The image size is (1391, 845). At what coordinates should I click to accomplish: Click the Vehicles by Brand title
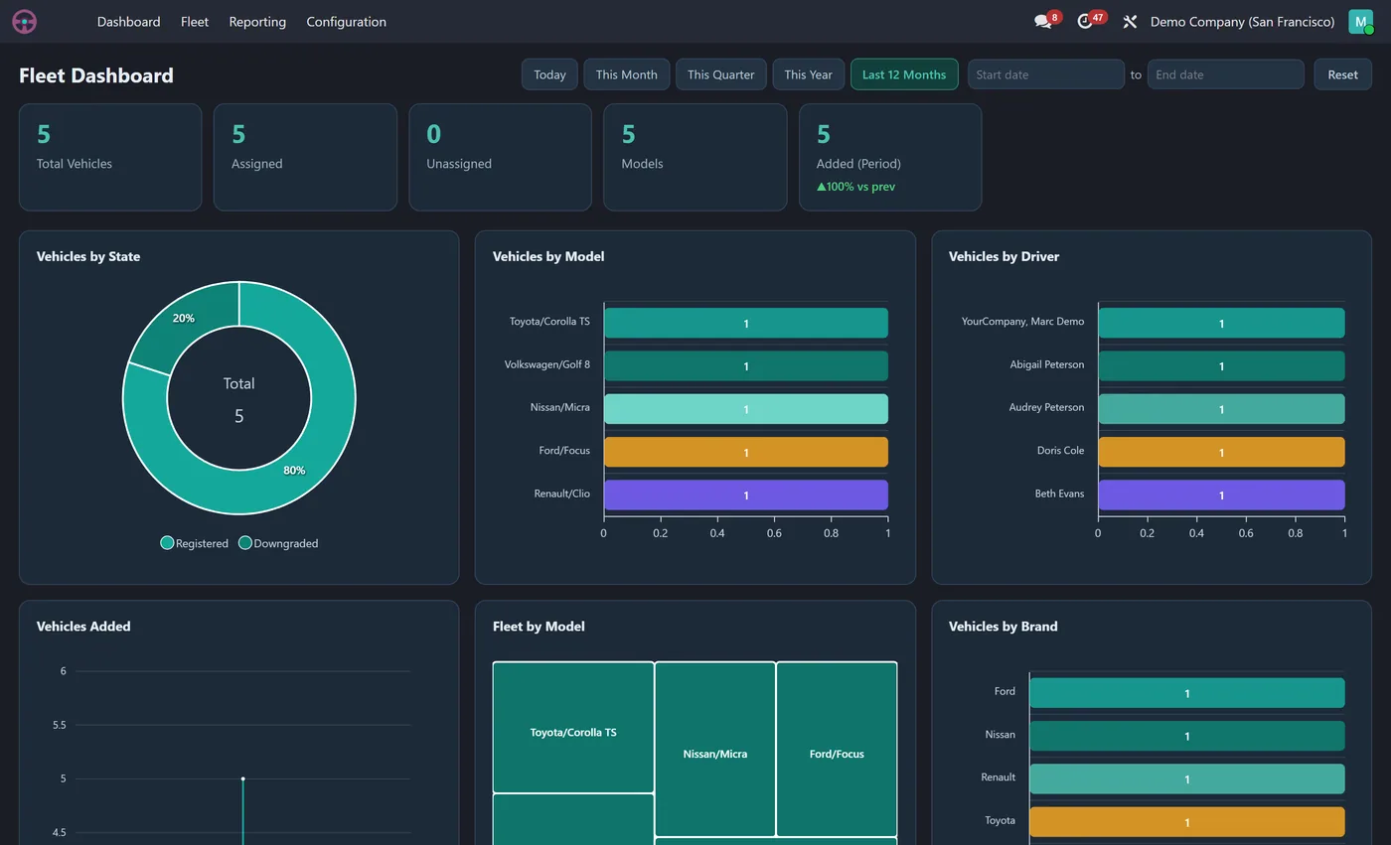tap(1003, 627)
